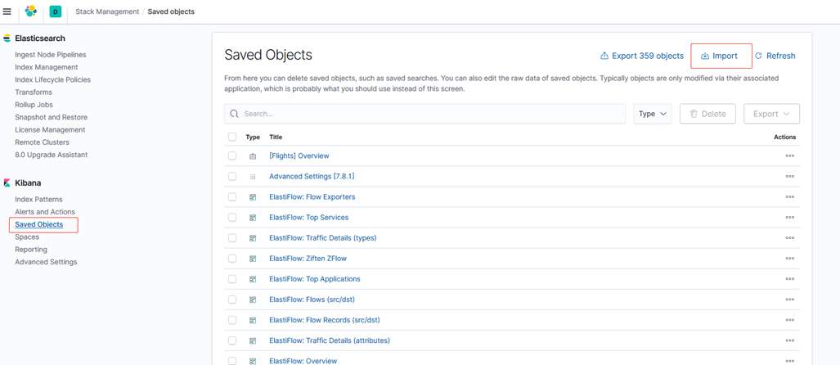840x365 pixels.
Task: Open Index Lifecycle Policies
Action: tap(52, 79)
